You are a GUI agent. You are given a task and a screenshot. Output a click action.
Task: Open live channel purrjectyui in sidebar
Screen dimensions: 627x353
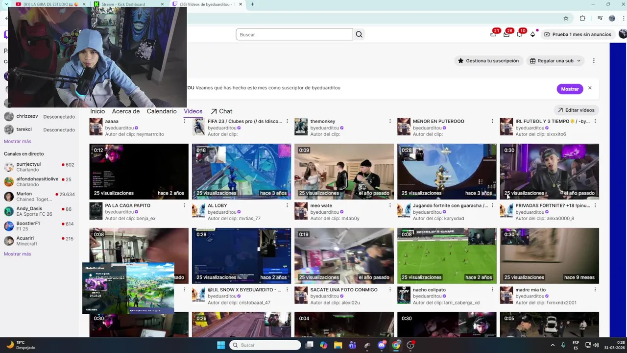point(39,167)
